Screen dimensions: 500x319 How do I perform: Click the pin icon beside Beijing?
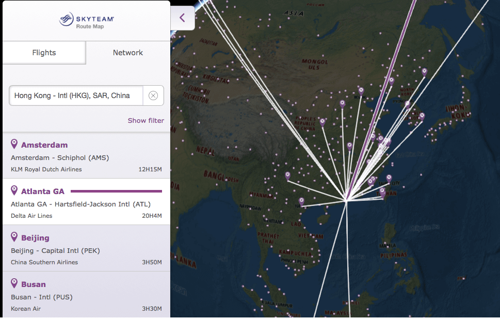coord(14,237)
